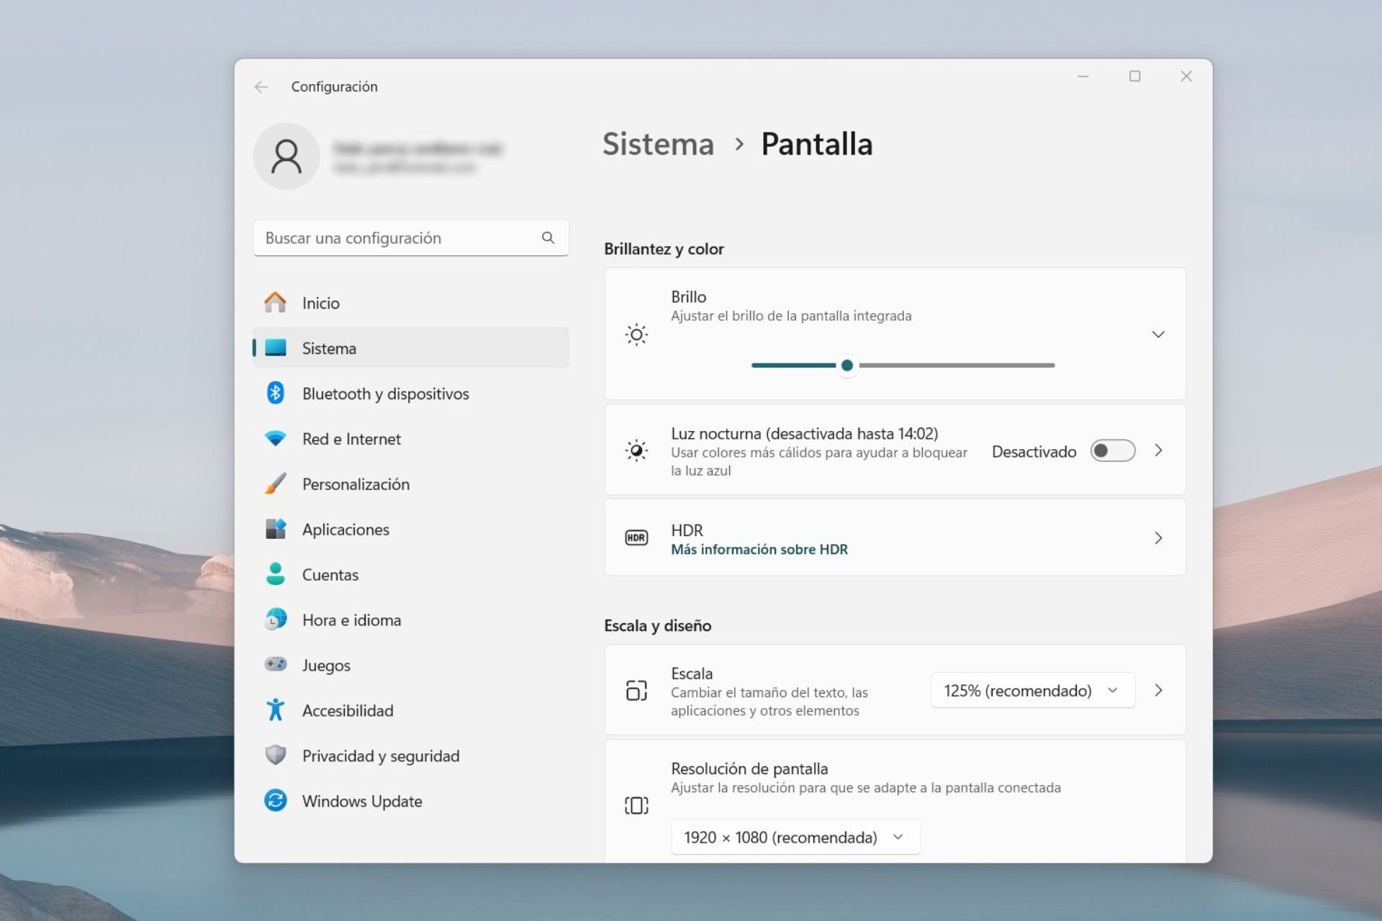Click the paintbrush Personalización icon

(275, 484)
